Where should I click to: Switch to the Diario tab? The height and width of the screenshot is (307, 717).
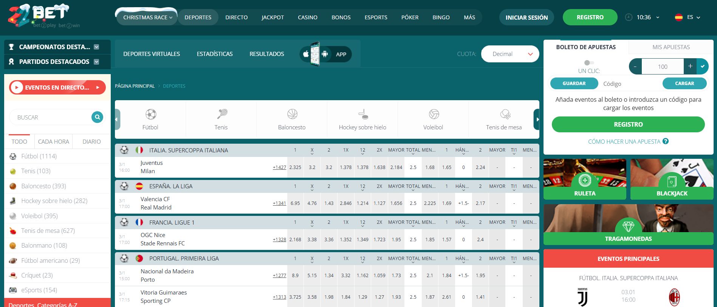click(91, 141)
